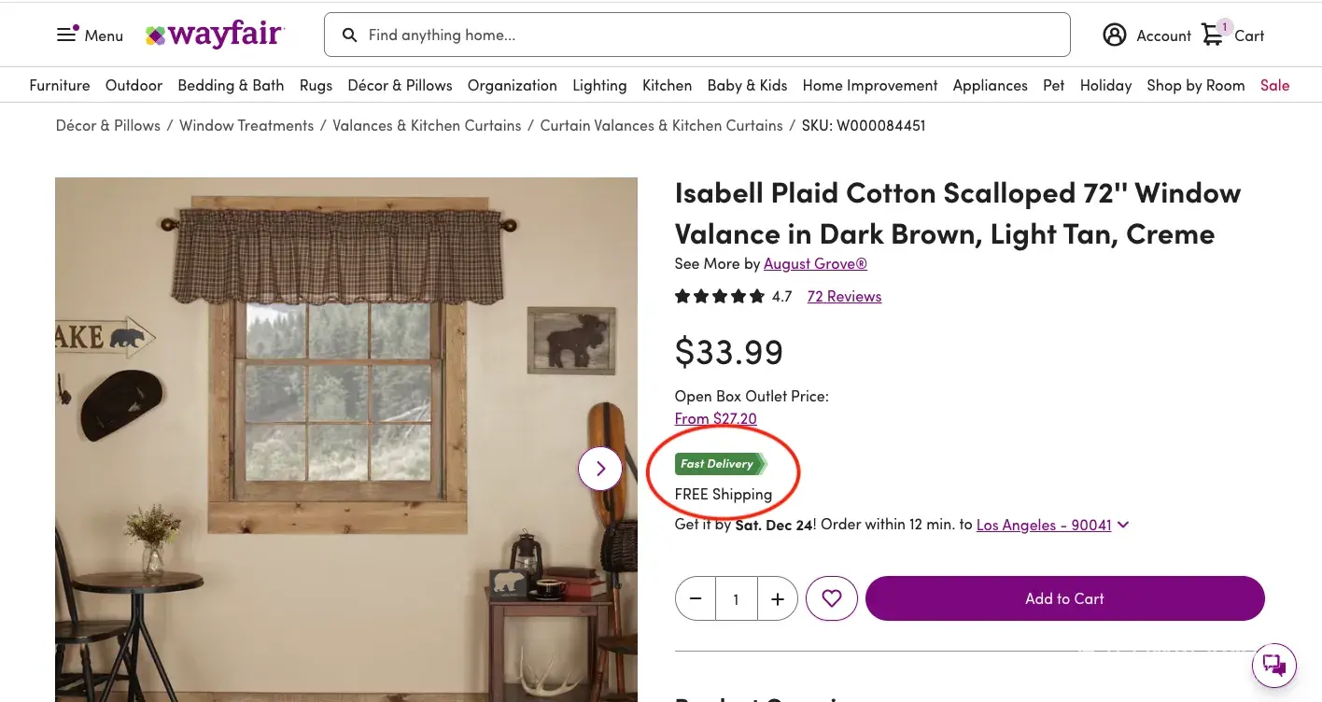
Task: Open the shopping Cart icon
Action: [1213, 35]
